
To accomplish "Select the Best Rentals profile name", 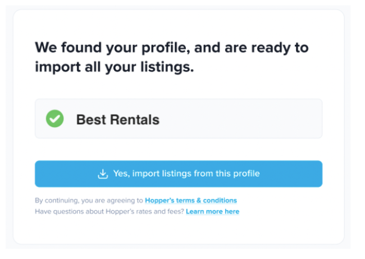I will click(117, 120).
